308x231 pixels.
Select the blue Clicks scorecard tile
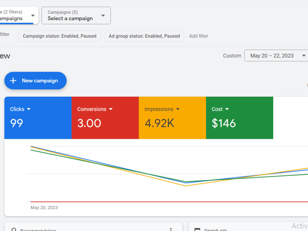(38, 118)
